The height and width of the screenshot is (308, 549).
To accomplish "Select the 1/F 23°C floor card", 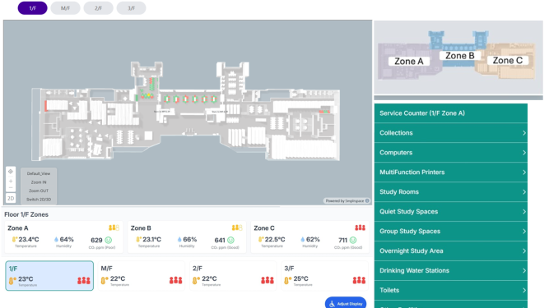I will click(49, 276).
